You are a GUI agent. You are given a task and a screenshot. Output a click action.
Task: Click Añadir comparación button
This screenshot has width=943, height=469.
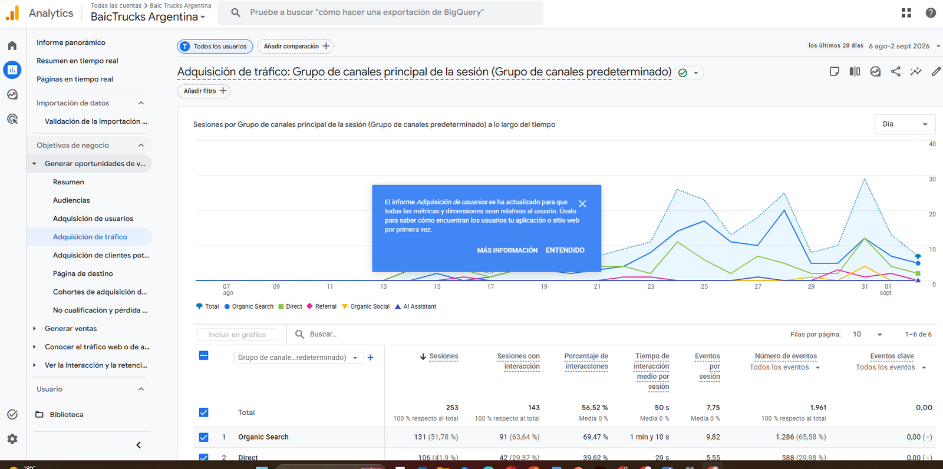pos(295,47)
